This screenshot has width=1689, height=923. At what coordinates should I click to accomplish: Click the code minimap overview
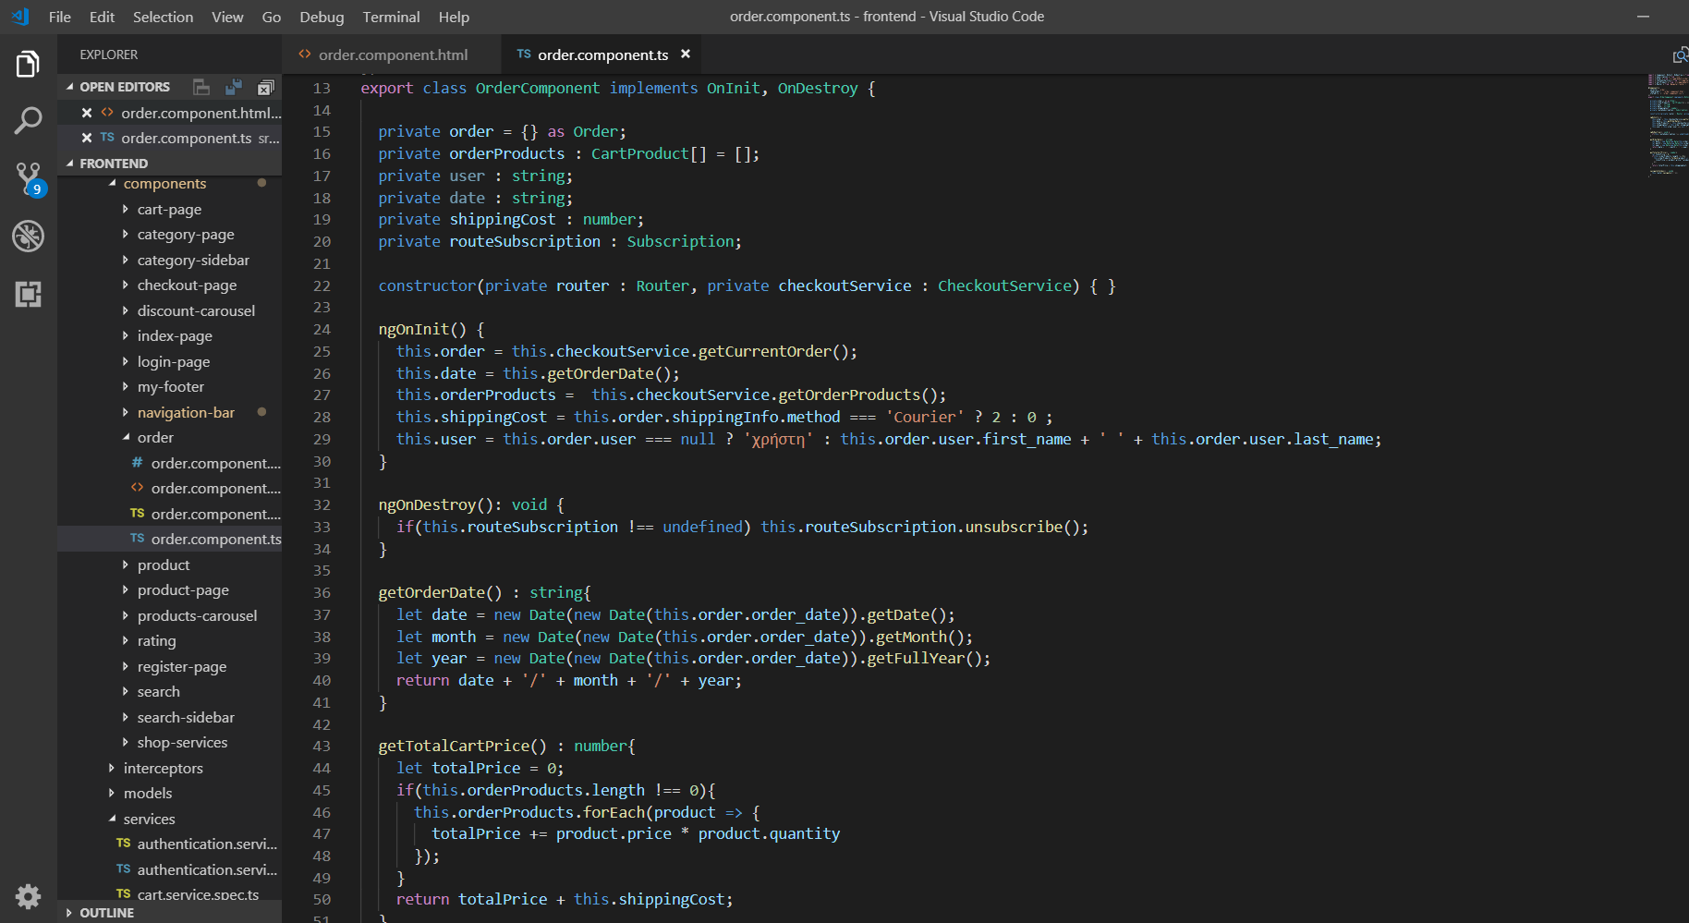1668,125
